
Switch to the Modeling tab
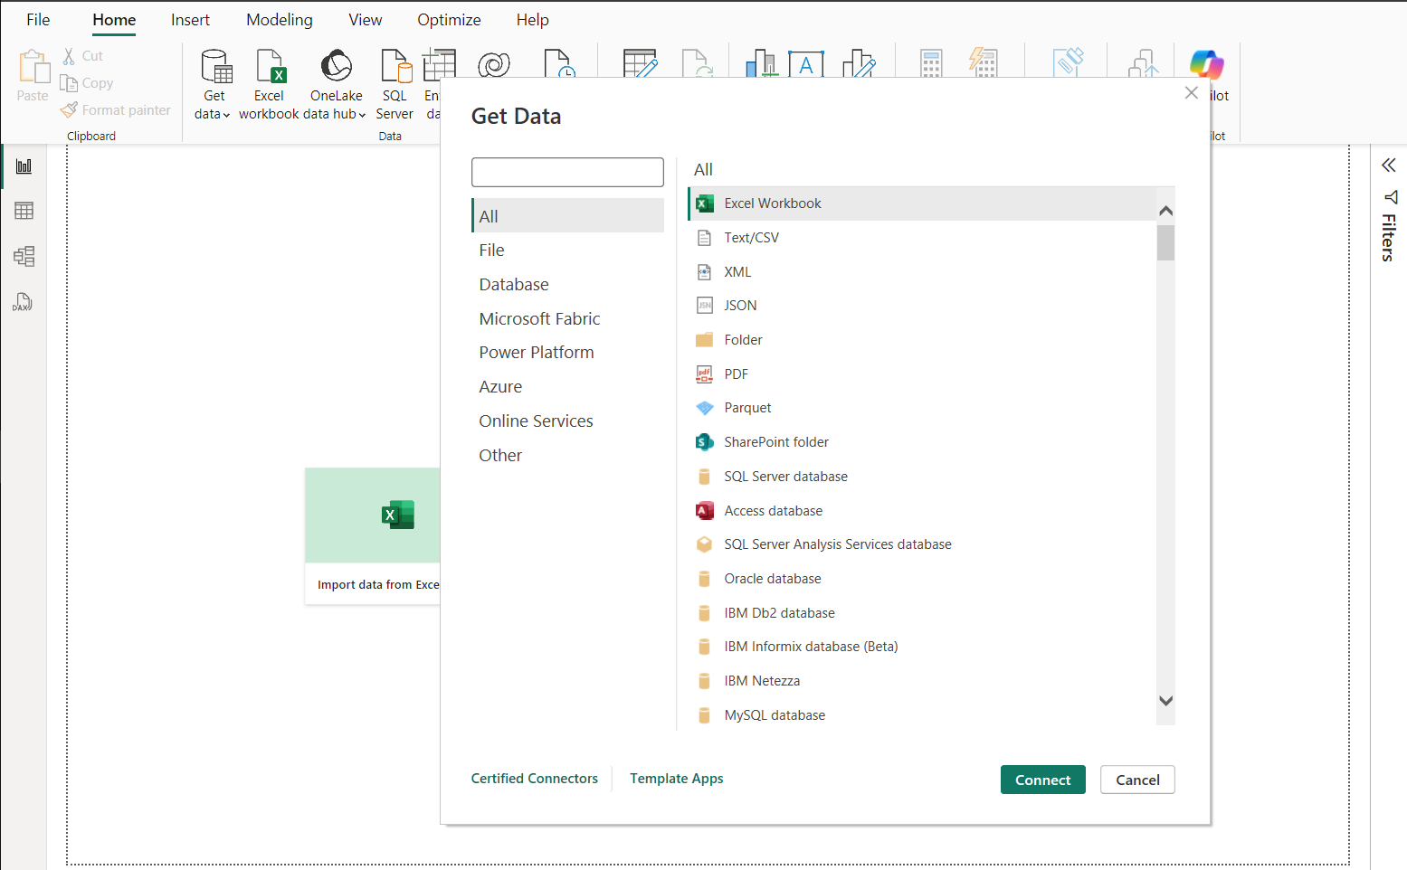click(280, 20)
